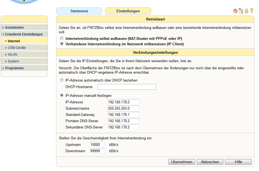259x171 pixels.
Task: Expand Assistenten menu in sidebar
Action: tap(24, 28)
